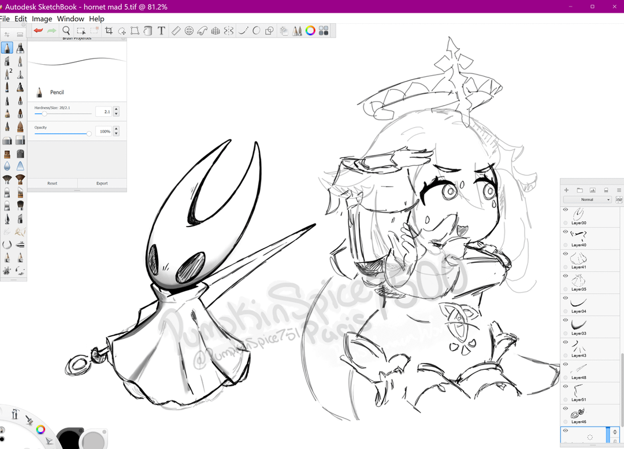Open the Normal blend mode dropdown
This screenshot has height=449, width=624.
pyautogui.click(x=588, y=200)
